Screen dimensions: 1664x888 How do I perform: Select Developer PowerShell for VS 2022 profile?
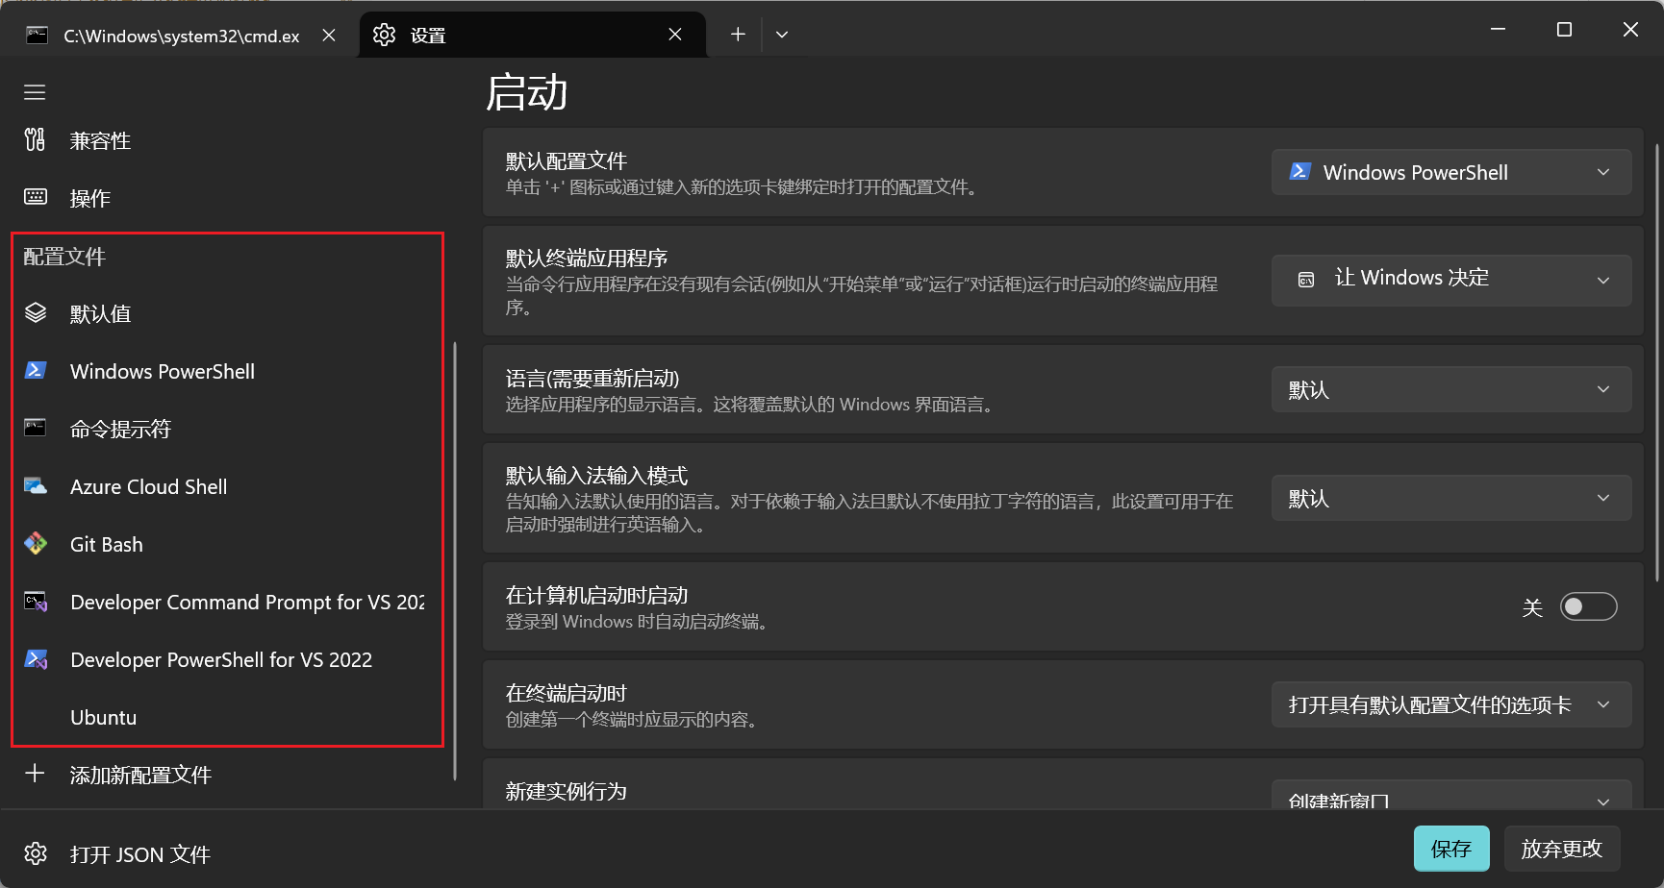[x=227, y=659]
